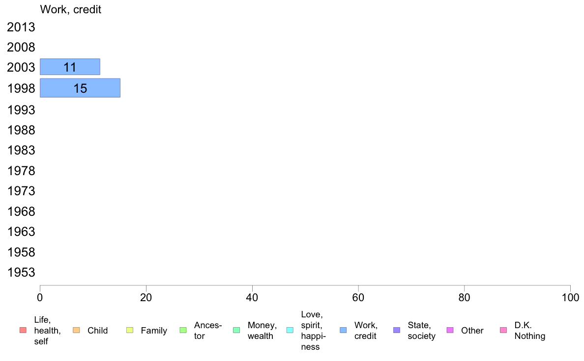Click the Work, credit chart title
This screenshot has width=584, height=361.
point(71,9)
